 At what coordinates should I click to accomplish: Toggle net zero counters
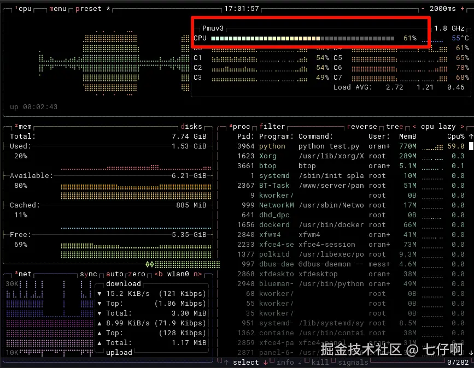(x=137, y=274)
